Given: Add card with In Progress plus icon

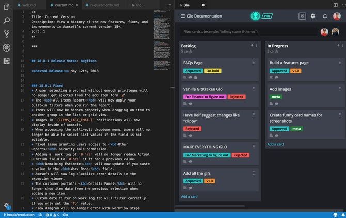Looking at the screenshot, I should [338, 45].
